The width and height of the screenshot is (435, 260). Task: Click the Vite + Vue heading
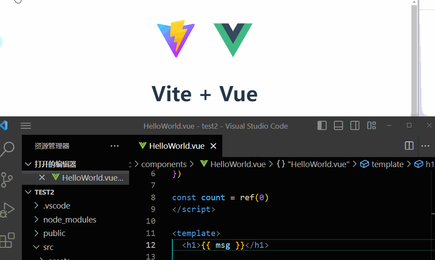coord(204,94)
